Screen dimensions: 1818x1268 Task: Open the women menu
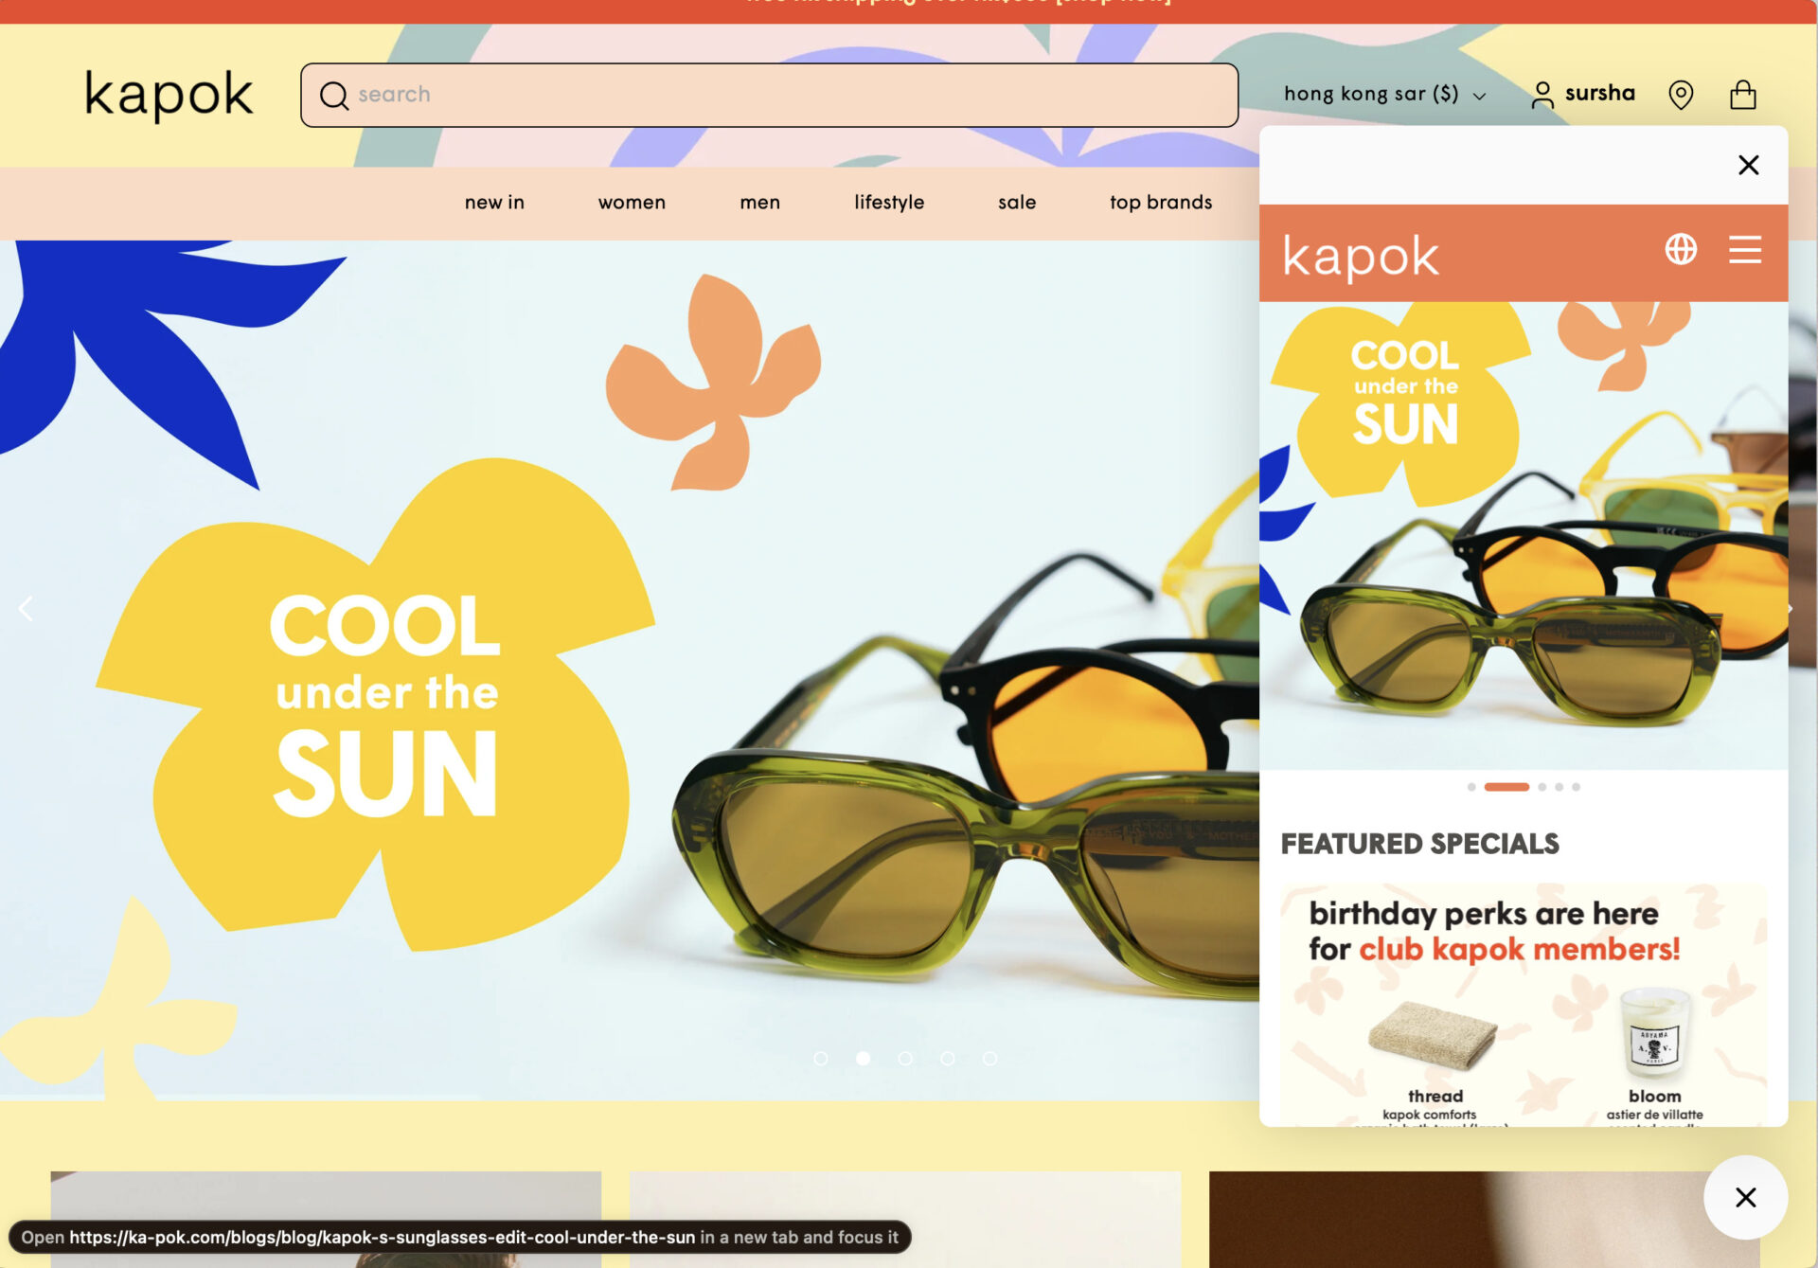(x=632, y=203)
